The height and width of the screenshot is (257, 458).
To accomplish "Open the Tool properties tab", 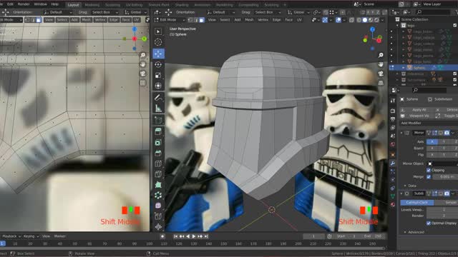I will click(x=393, y=101).
